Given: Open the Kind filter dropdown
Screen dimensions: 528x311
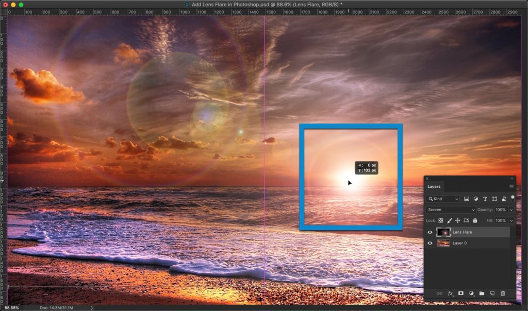Looking at the screenshot, I should tap(456, 198).
